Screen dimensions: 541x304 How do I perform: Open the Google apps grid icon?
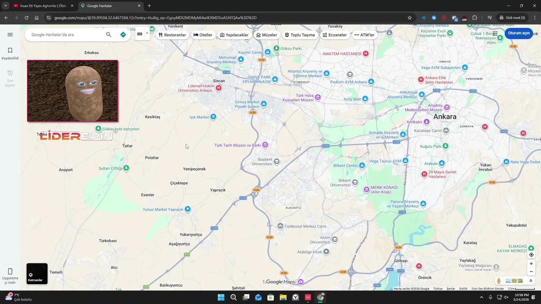495,33
